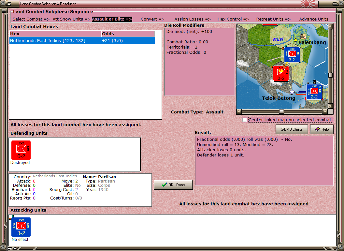
Task: Advance to the Hex Control step
Action: (233, 19)
